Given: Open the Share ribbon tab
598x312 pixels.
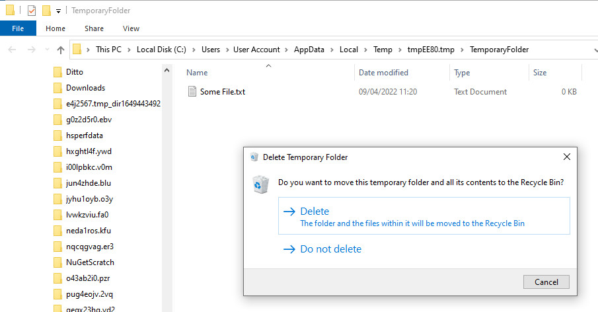Looking at the screenshot, I should pos(94,28).
